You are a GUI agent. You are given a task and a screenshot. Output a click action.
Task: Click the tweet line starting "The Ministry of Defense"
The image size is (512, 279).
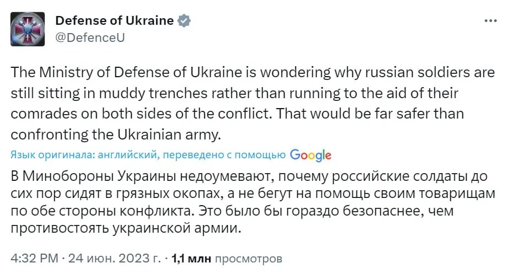click(x=253, y=73)
